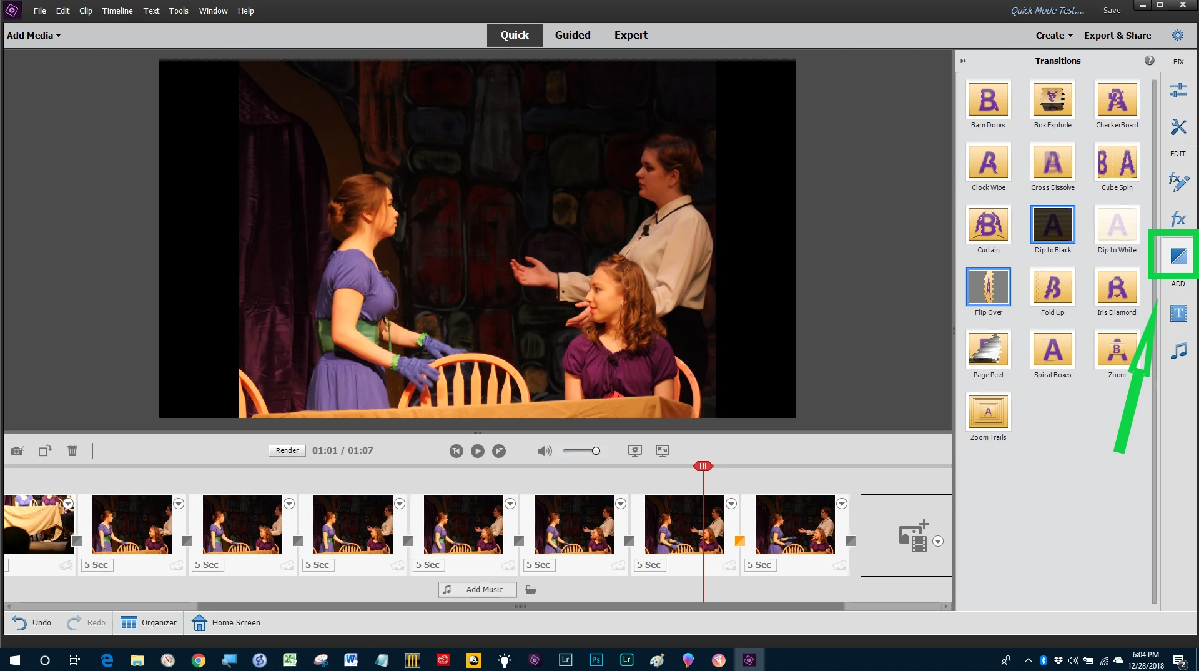Open the Timeline menu

(117, 11)
